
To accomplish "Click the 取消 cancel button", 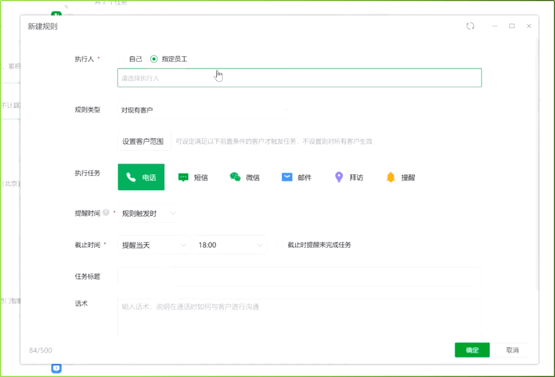I will pos(512,350).
